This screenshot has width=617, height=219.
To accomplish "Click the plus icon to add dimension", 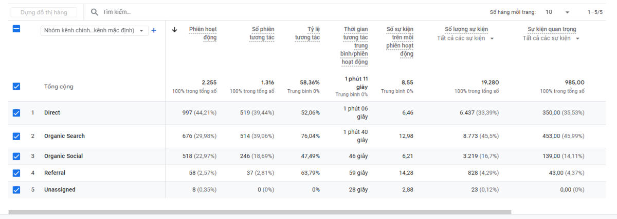I will tap(154, 30).
